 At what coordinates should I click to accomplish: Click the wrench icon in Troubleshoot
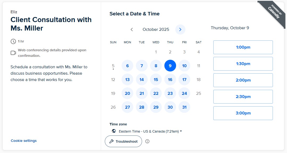tap(111, 141)
